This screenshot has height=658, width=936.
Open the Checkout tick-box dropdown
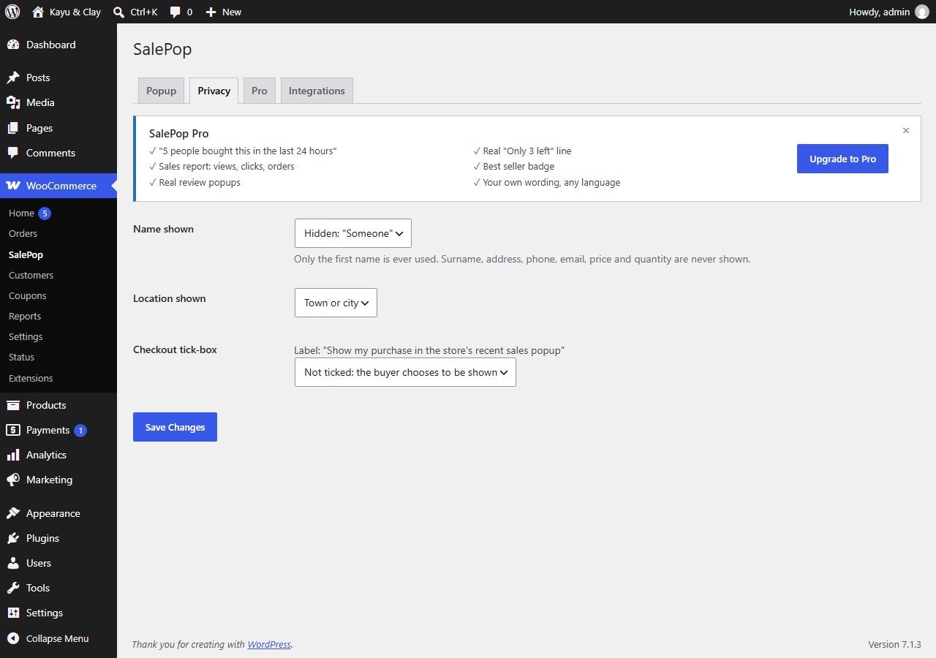405,372
